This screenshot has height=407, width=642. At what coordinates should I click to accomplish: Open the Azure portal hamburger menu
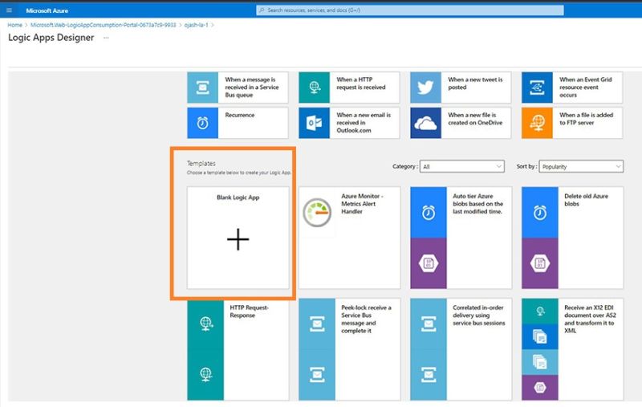point(9,10)
